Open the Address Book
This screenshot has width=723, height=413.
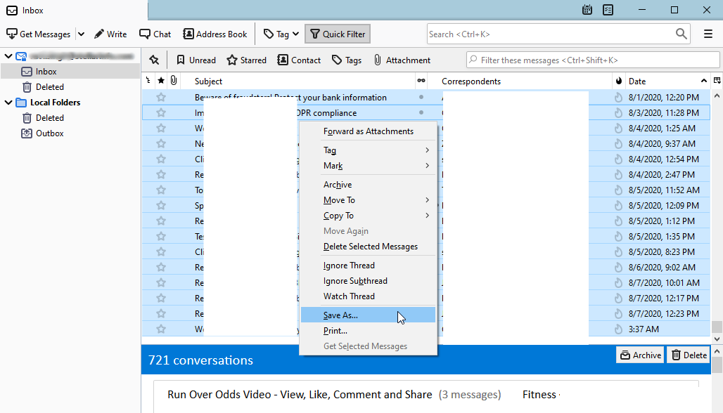[215, 34]
